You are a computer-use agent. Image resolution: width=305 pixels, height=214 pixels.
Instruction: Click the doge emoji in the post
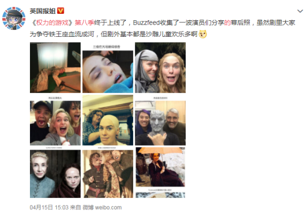(203, 34)
